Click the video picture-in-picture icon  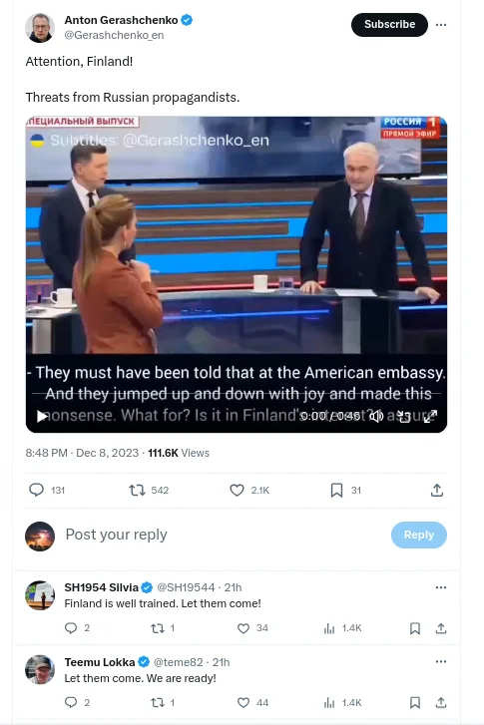coord(403,416)
